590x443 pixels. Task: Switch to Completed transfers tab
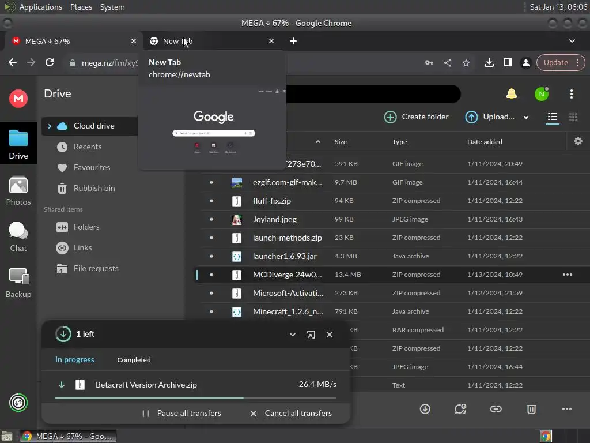(x=134, y=360)
